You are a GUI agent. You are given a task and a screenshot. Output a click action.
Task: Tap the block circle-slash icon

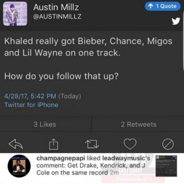[168, 144]
